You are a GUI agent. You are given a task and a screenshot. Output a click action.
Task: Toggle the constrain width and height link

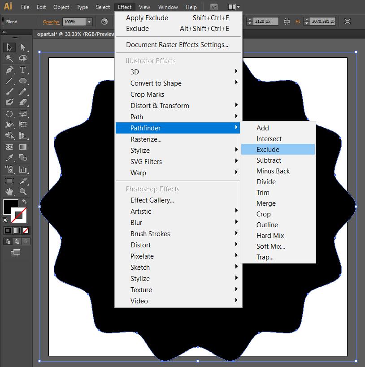(x=287, y=22)
